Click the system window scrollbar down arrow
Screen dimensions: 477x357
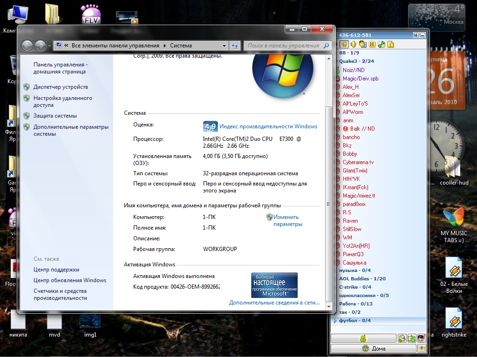coord(328,306)
